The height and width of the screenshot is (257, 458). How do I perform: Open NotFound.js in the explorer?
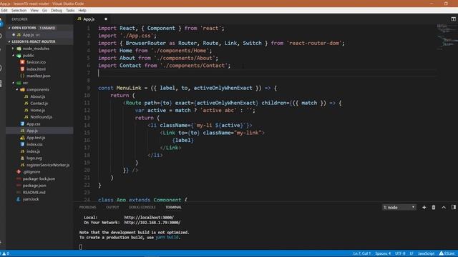click(x=42, y=117)
